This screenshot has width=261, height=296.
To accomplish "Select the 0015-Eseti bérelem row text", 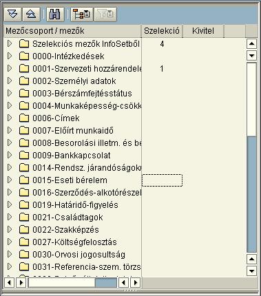I will [x=70, y=180].
